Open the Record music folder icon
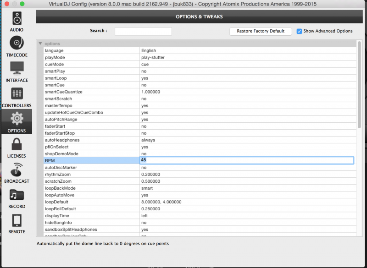This screenshot has height=268, width=367. tap(17, 195)
